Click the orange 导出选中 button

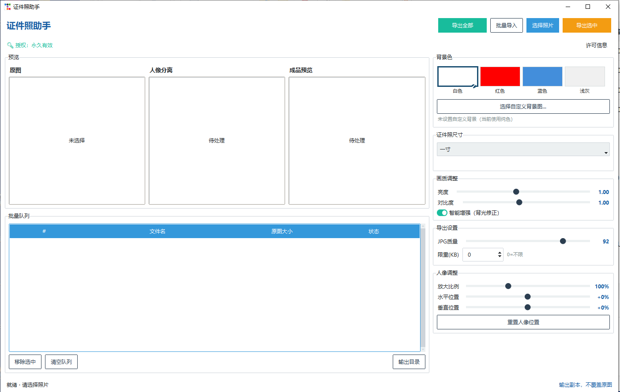[587, 25]
